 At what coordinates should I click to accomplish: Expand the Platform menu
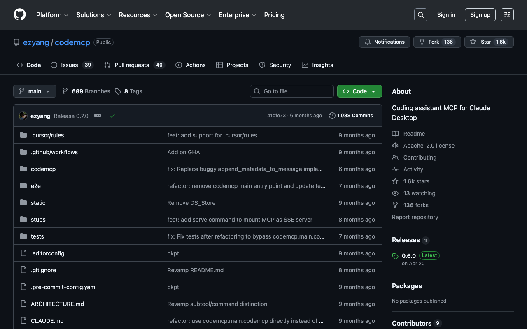(x=52, y=15)
